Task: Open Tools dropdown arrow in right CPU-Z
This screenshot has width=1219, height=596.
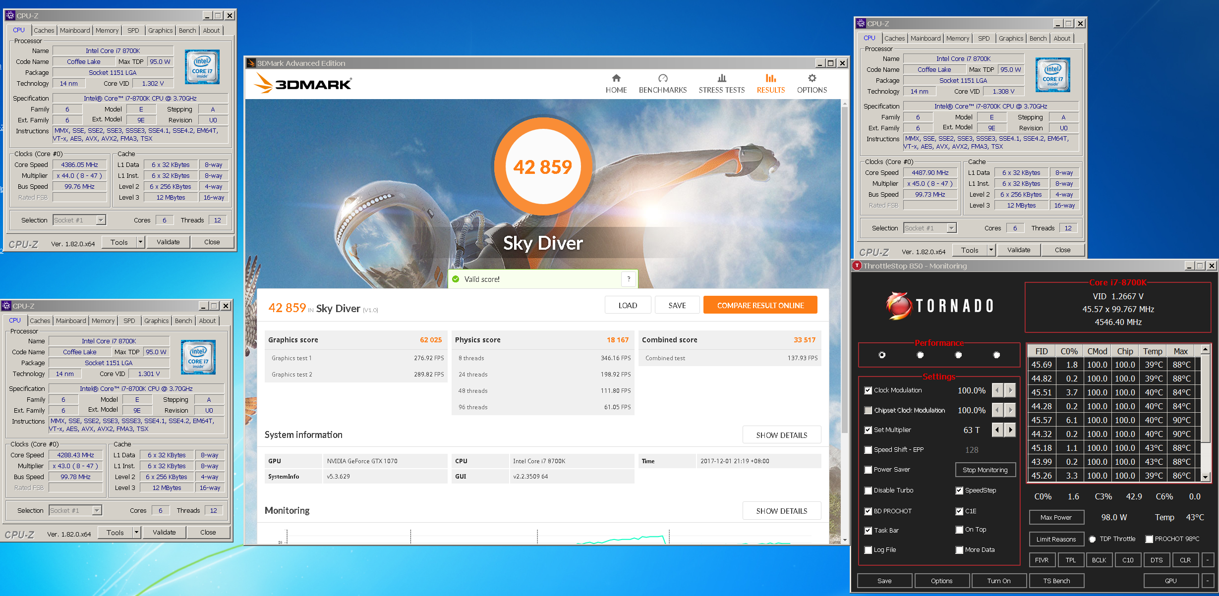Action: pos(991,250)
